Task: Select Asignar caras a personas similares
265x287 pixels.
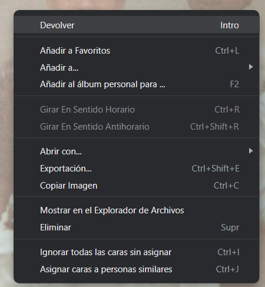Action: [137, 269]
